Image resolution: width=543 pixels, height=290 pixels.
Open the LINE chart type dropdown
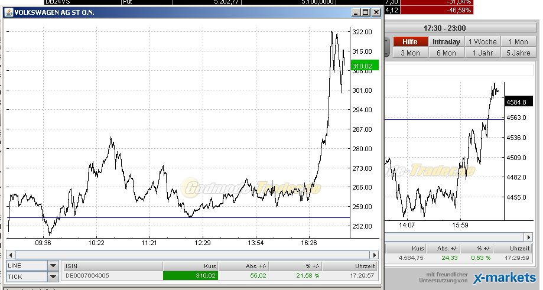[53, 265]
